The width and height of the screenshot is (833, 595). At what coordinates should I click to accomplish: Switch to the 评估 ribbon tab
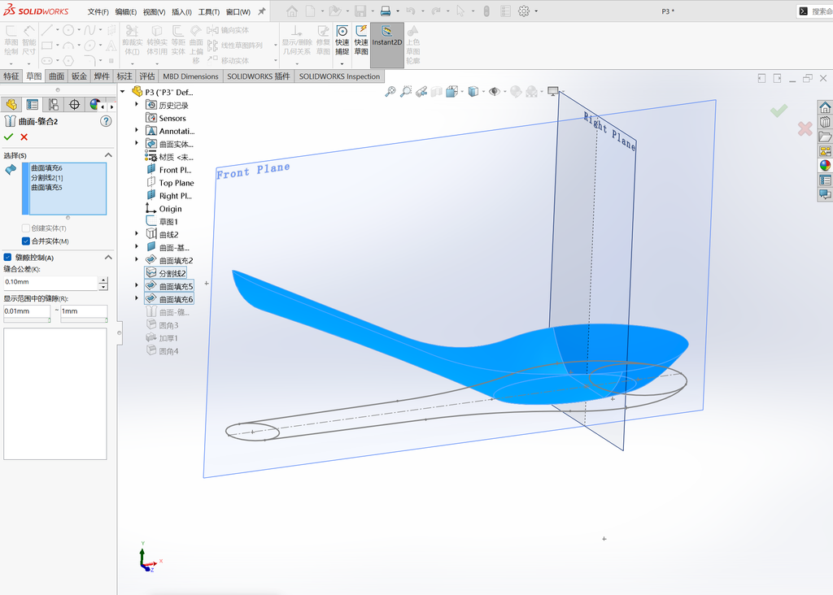(x=147, y=76)
